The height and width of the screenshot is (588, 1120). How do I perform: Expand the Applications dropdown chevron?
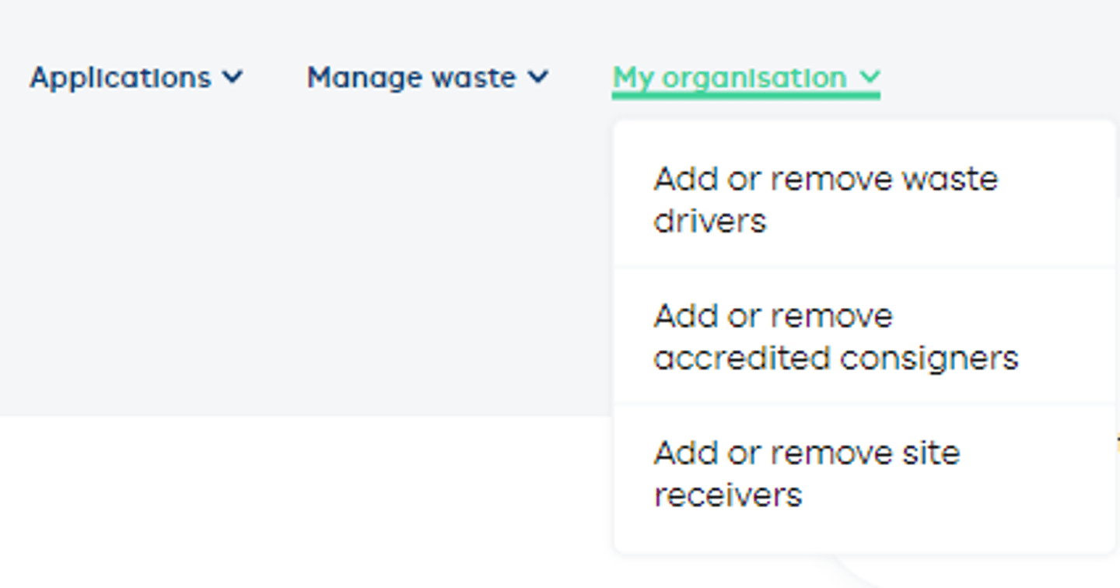pyautogui.click(x=232, y=77)
